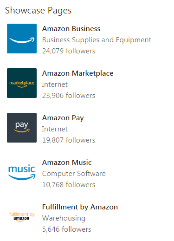
Task: Click the 19,807 followers count
Action: click(69, 140)
